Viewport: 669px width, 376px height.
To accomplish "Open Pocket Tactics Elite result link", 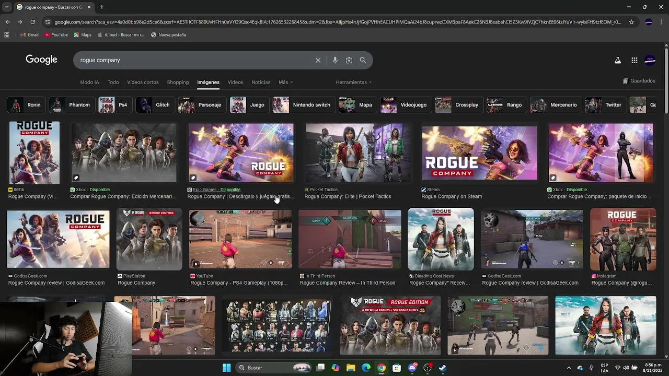I will coord(348,196).
